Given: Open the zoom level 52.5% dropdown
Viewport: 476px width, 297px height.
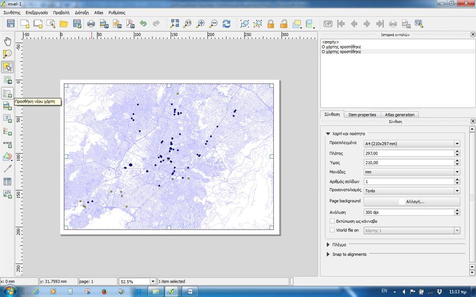Looking at the screenshot, I should (x=153, y=282).
